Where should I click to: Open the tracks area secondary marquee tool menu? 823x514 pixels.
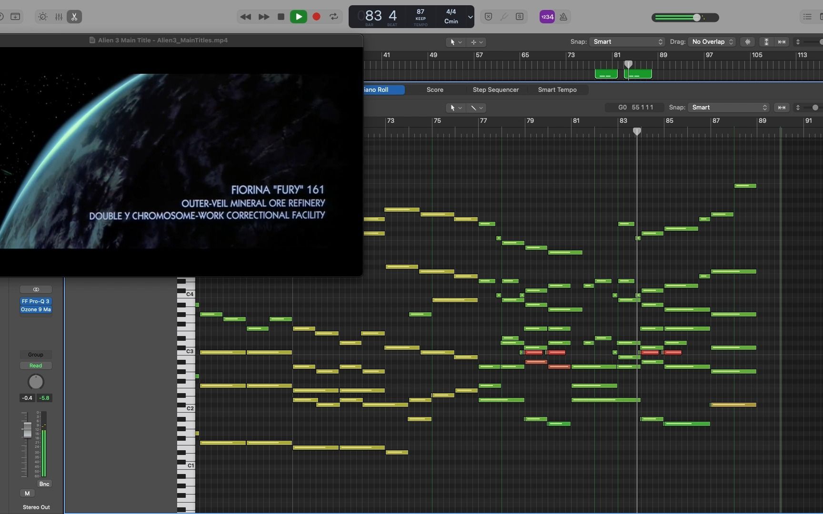point(477,42)
